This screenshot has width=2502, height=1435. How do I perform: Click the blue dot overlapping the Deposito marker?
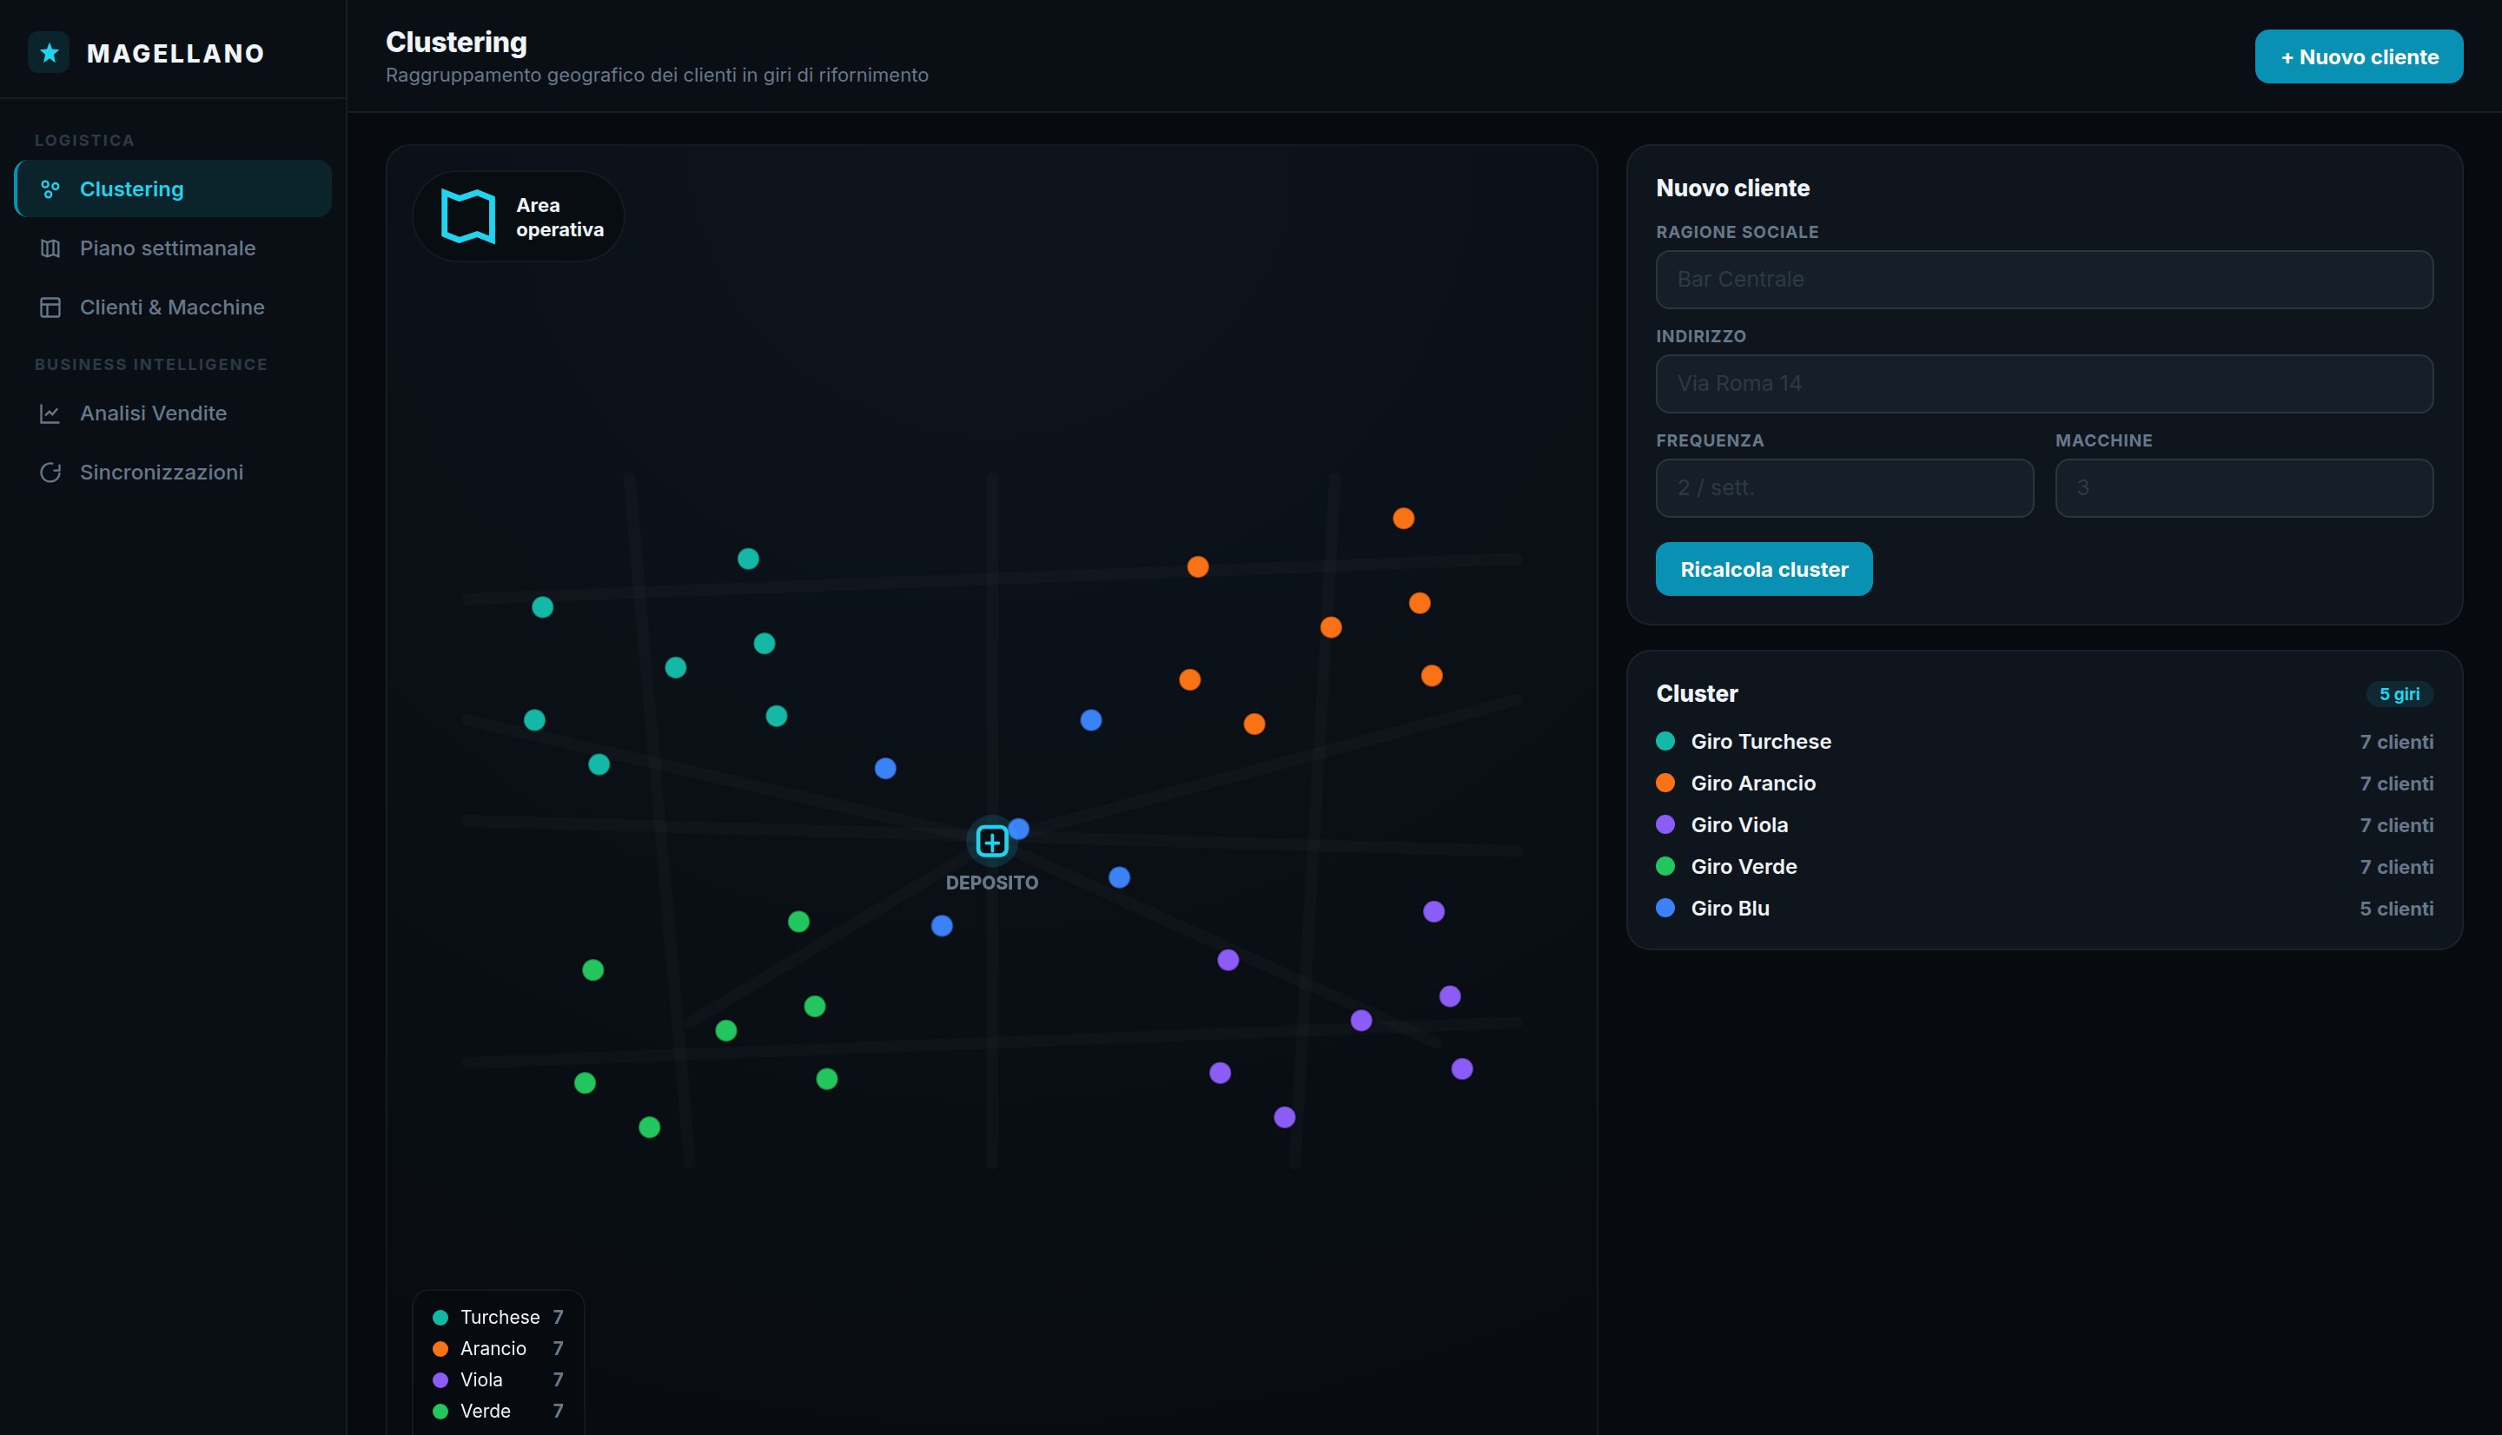point(1019,829)
